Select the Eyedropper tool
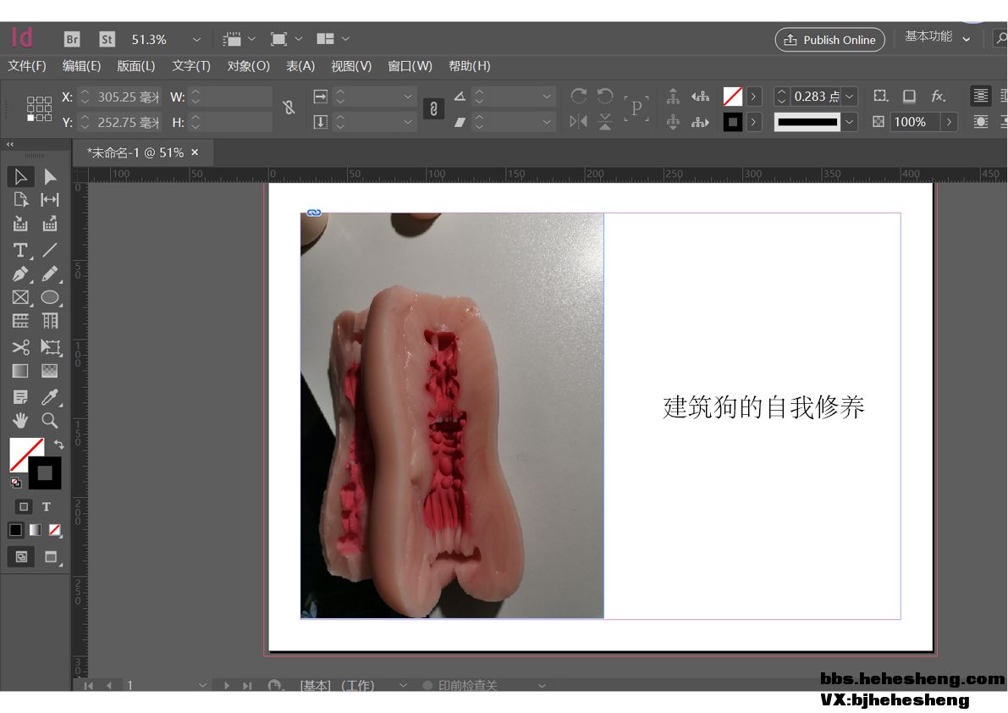1008x713 pixels. tap(50, 396)
